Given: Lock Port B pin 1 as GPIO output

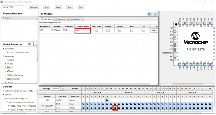Looking at the screenshot, I should click(119, 108).
